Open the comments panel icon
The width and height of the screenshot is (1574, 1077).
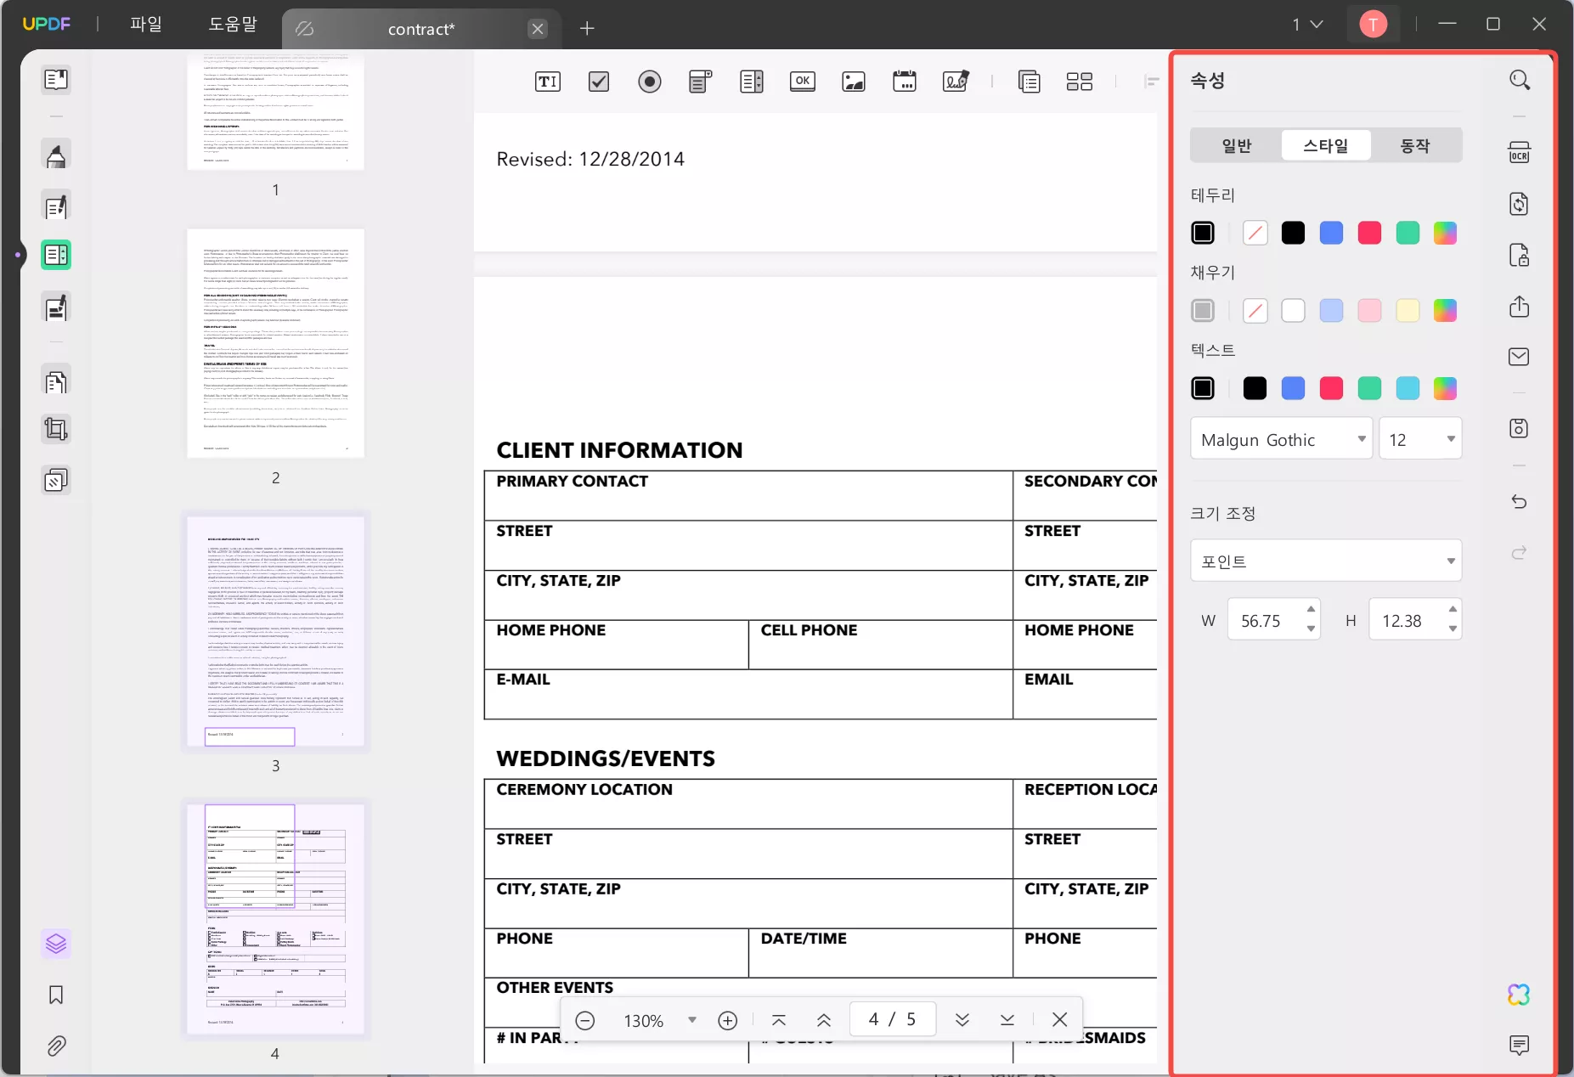click(1520, 1045)
